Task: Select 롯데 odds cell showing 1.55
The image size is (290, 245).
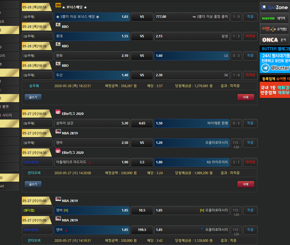Action: point(92,36)
